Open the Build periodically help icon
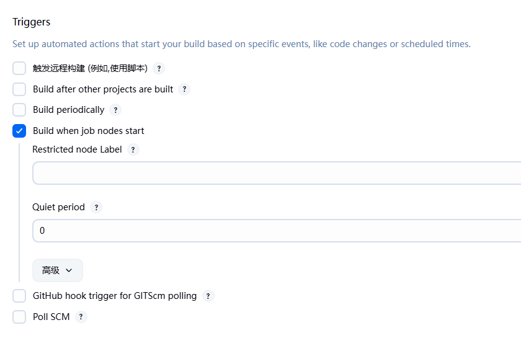The image size is (521, 338). coord(115,110)
